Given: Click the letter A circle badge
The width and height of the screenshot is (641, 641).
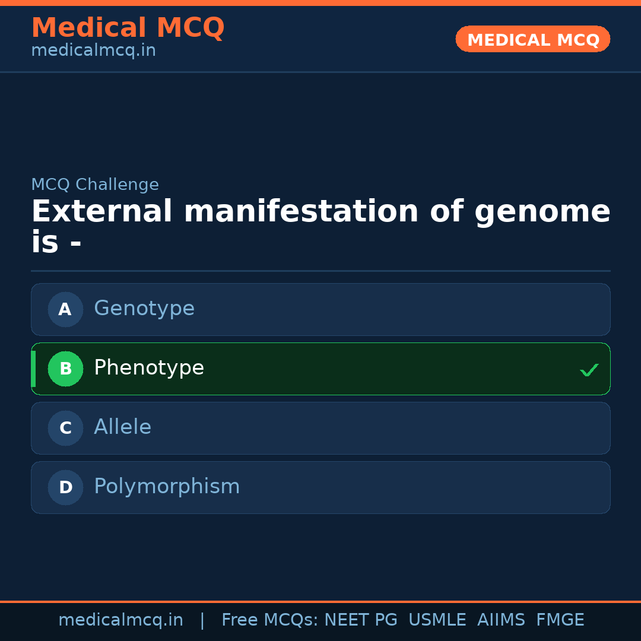Looking at the screenshot, I should tap(65, 309).
